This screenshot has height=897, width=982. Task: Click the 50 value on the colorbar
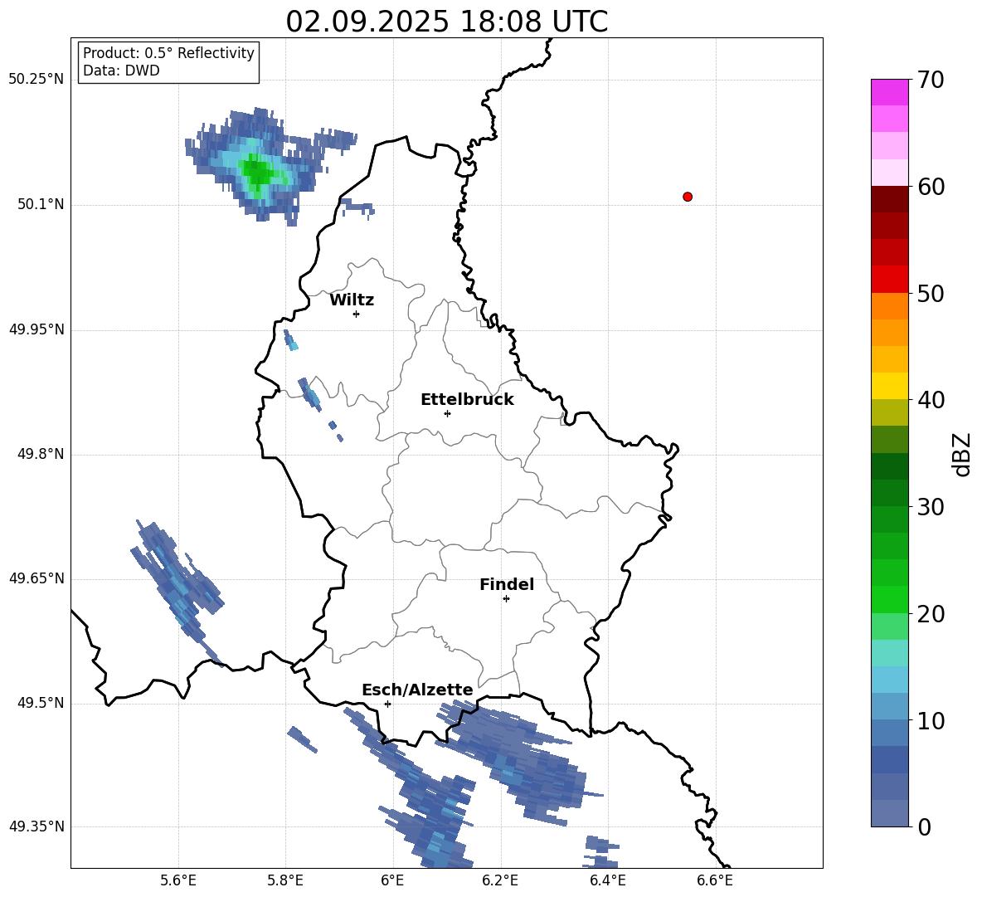931,294
